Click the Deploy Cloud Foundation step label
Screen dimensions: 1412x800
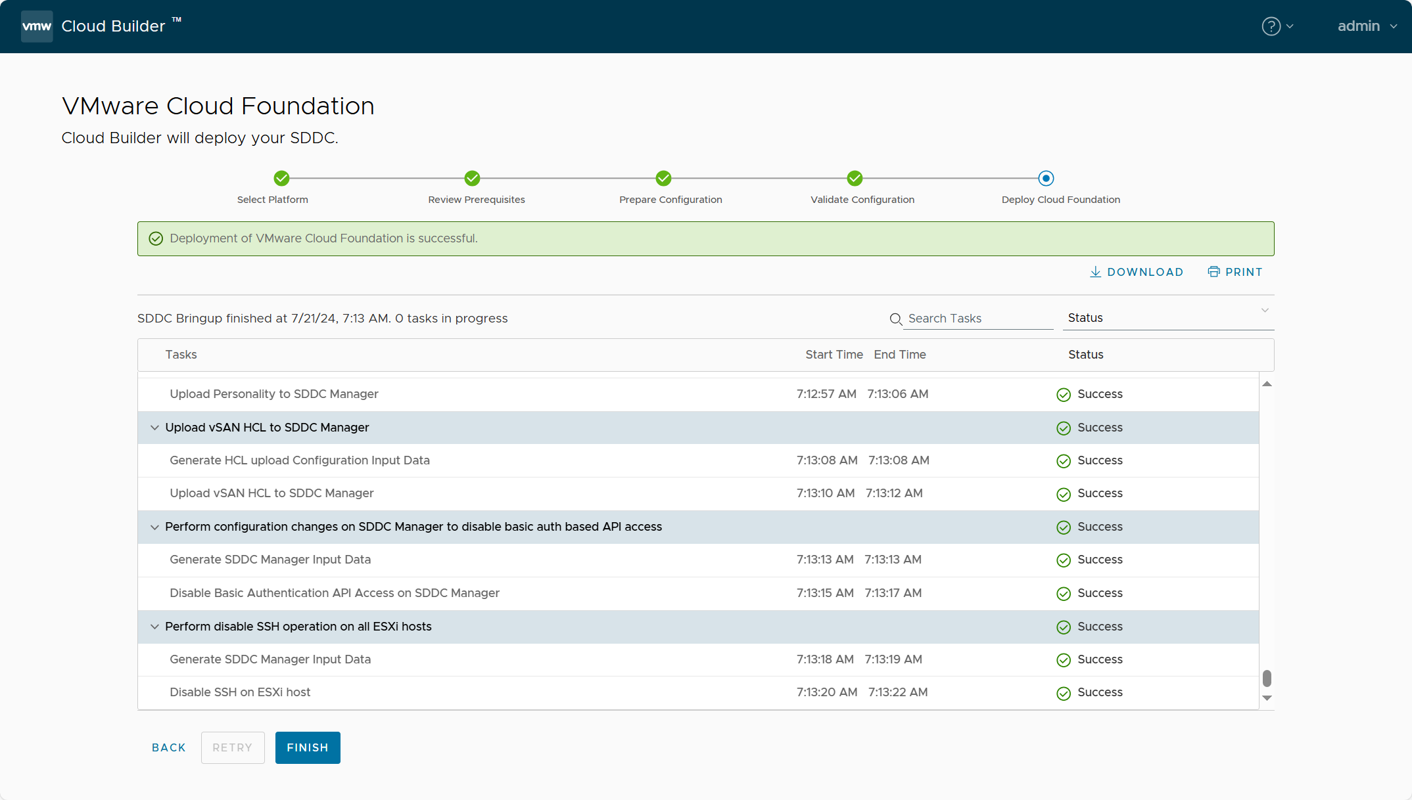(x=1061, y=200)
